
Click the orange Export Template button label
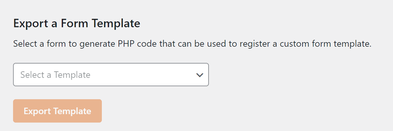(57, 111)
